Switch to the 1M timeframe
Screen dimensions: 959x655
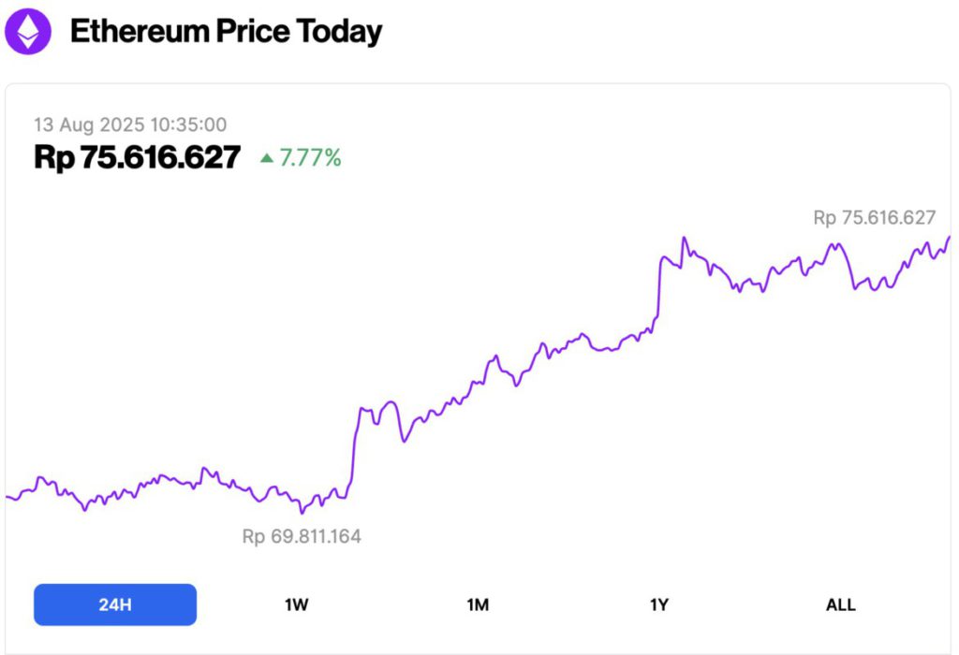(x=478, y=604)
